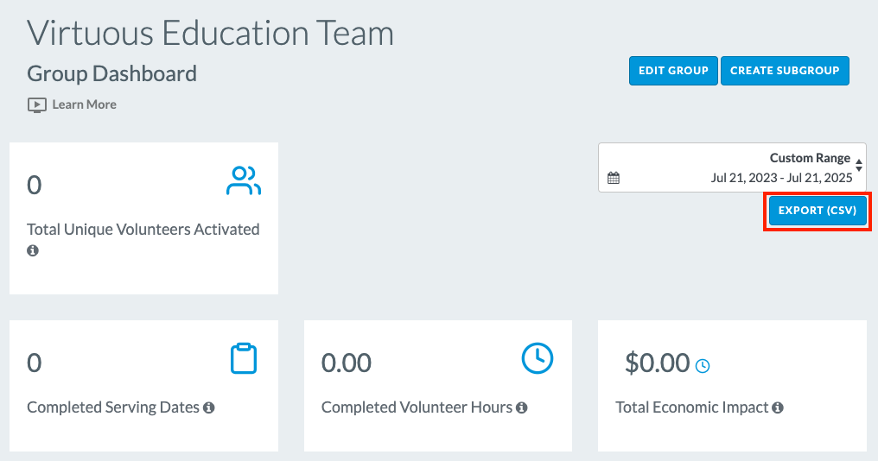
Task: Select the Jul 21, 2023 - Jul 21, 2025 range
Action: [x=781, y=178]
